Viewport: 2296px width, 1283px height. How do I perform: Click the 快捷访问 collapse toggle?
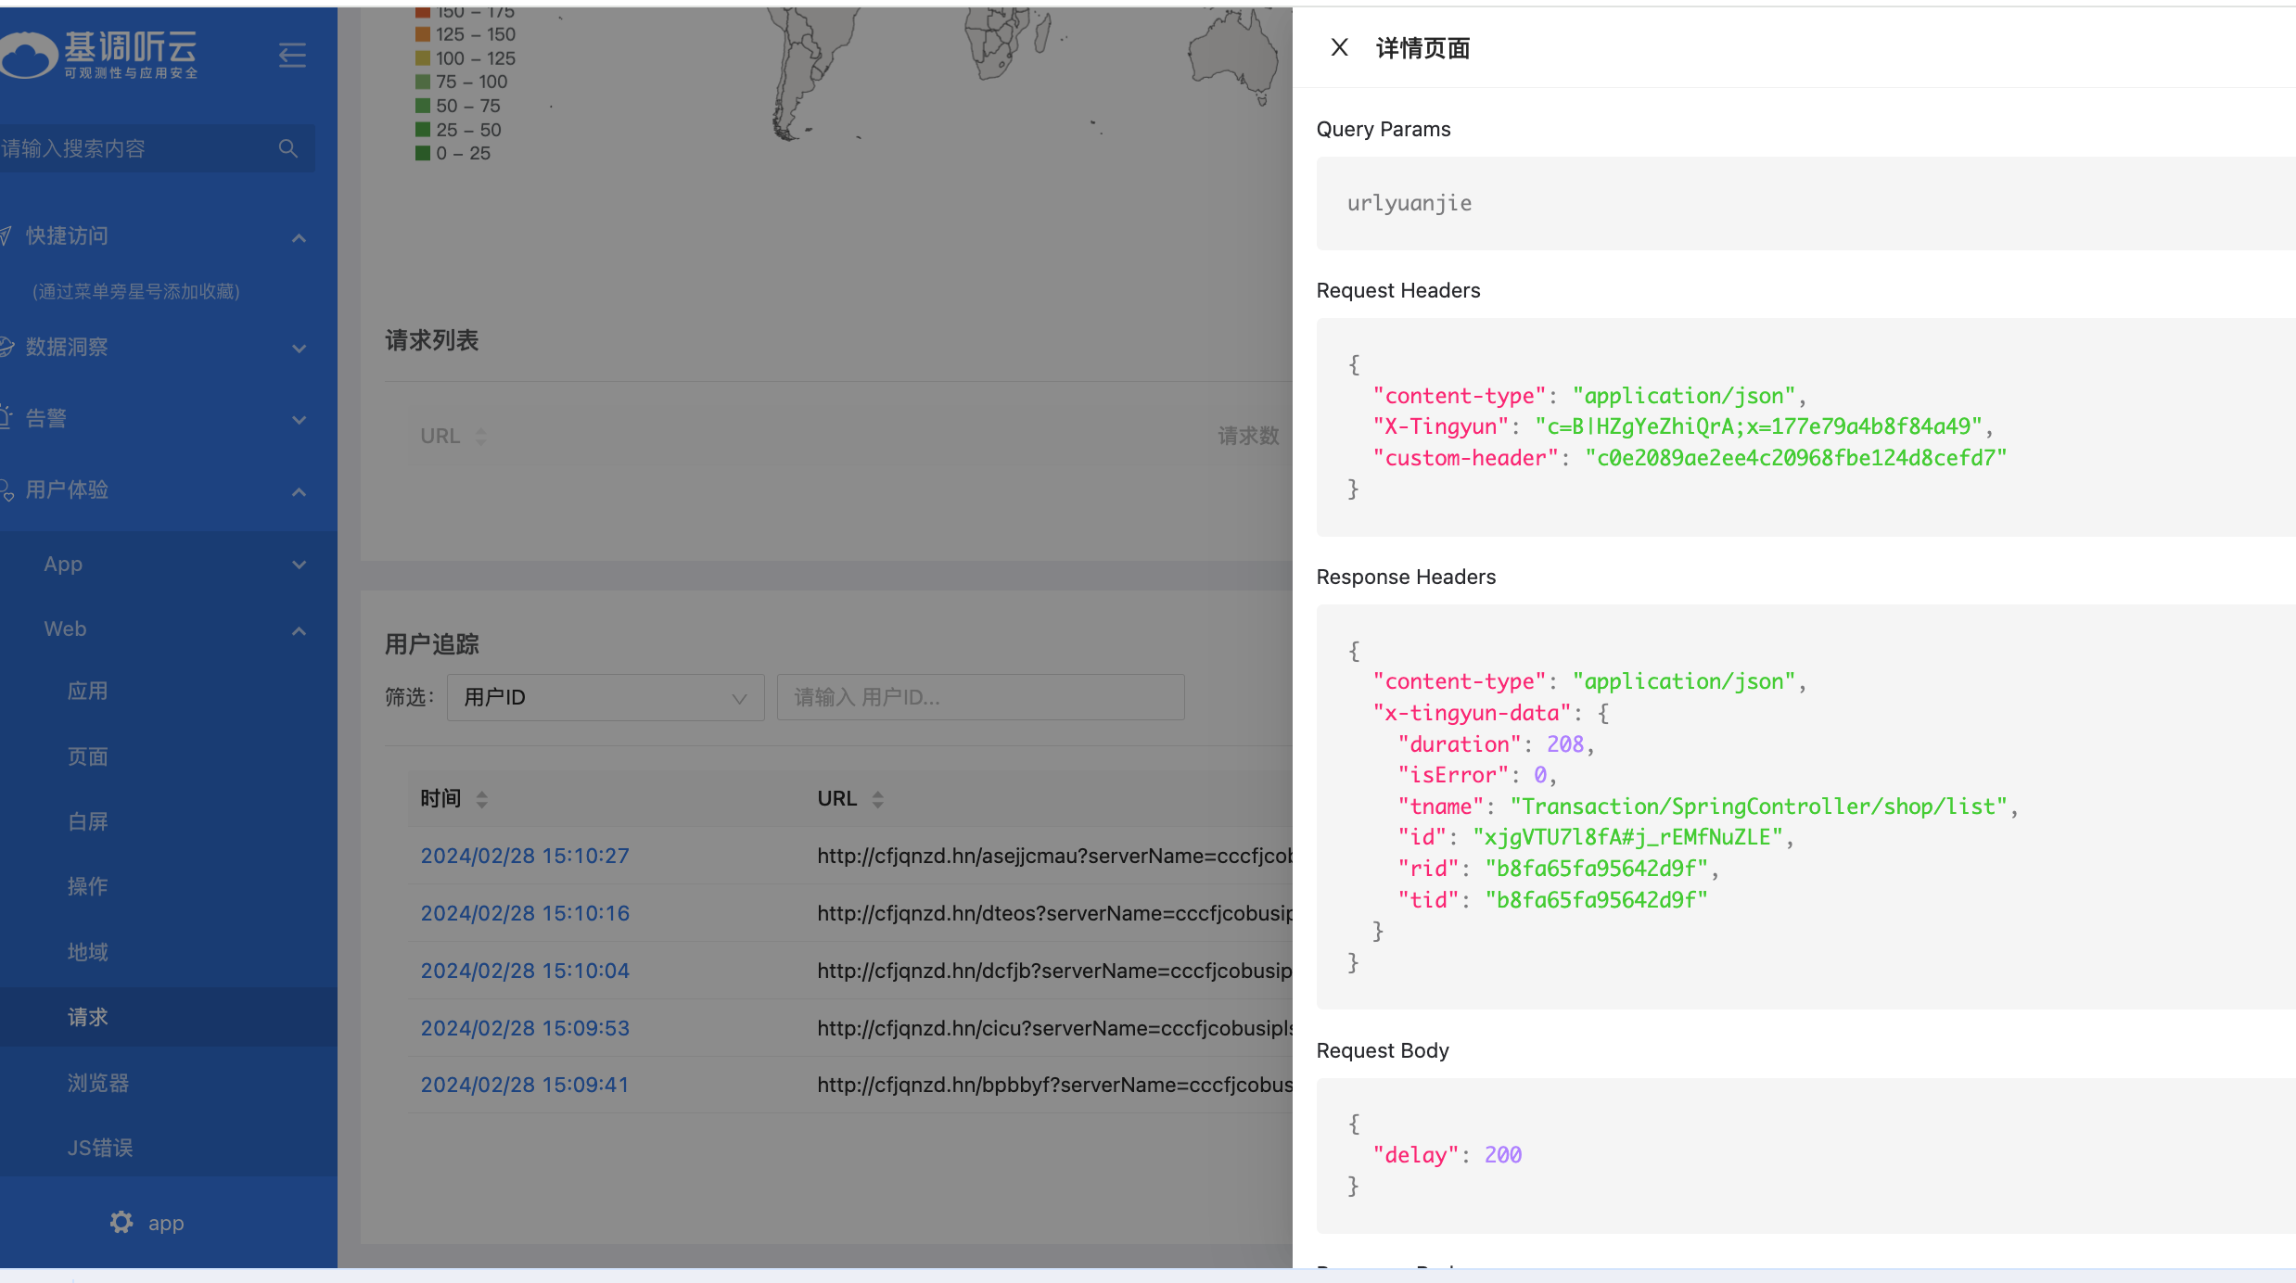tap(300, 235)
